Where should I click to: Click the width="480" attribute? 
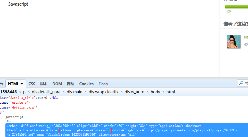114,126
